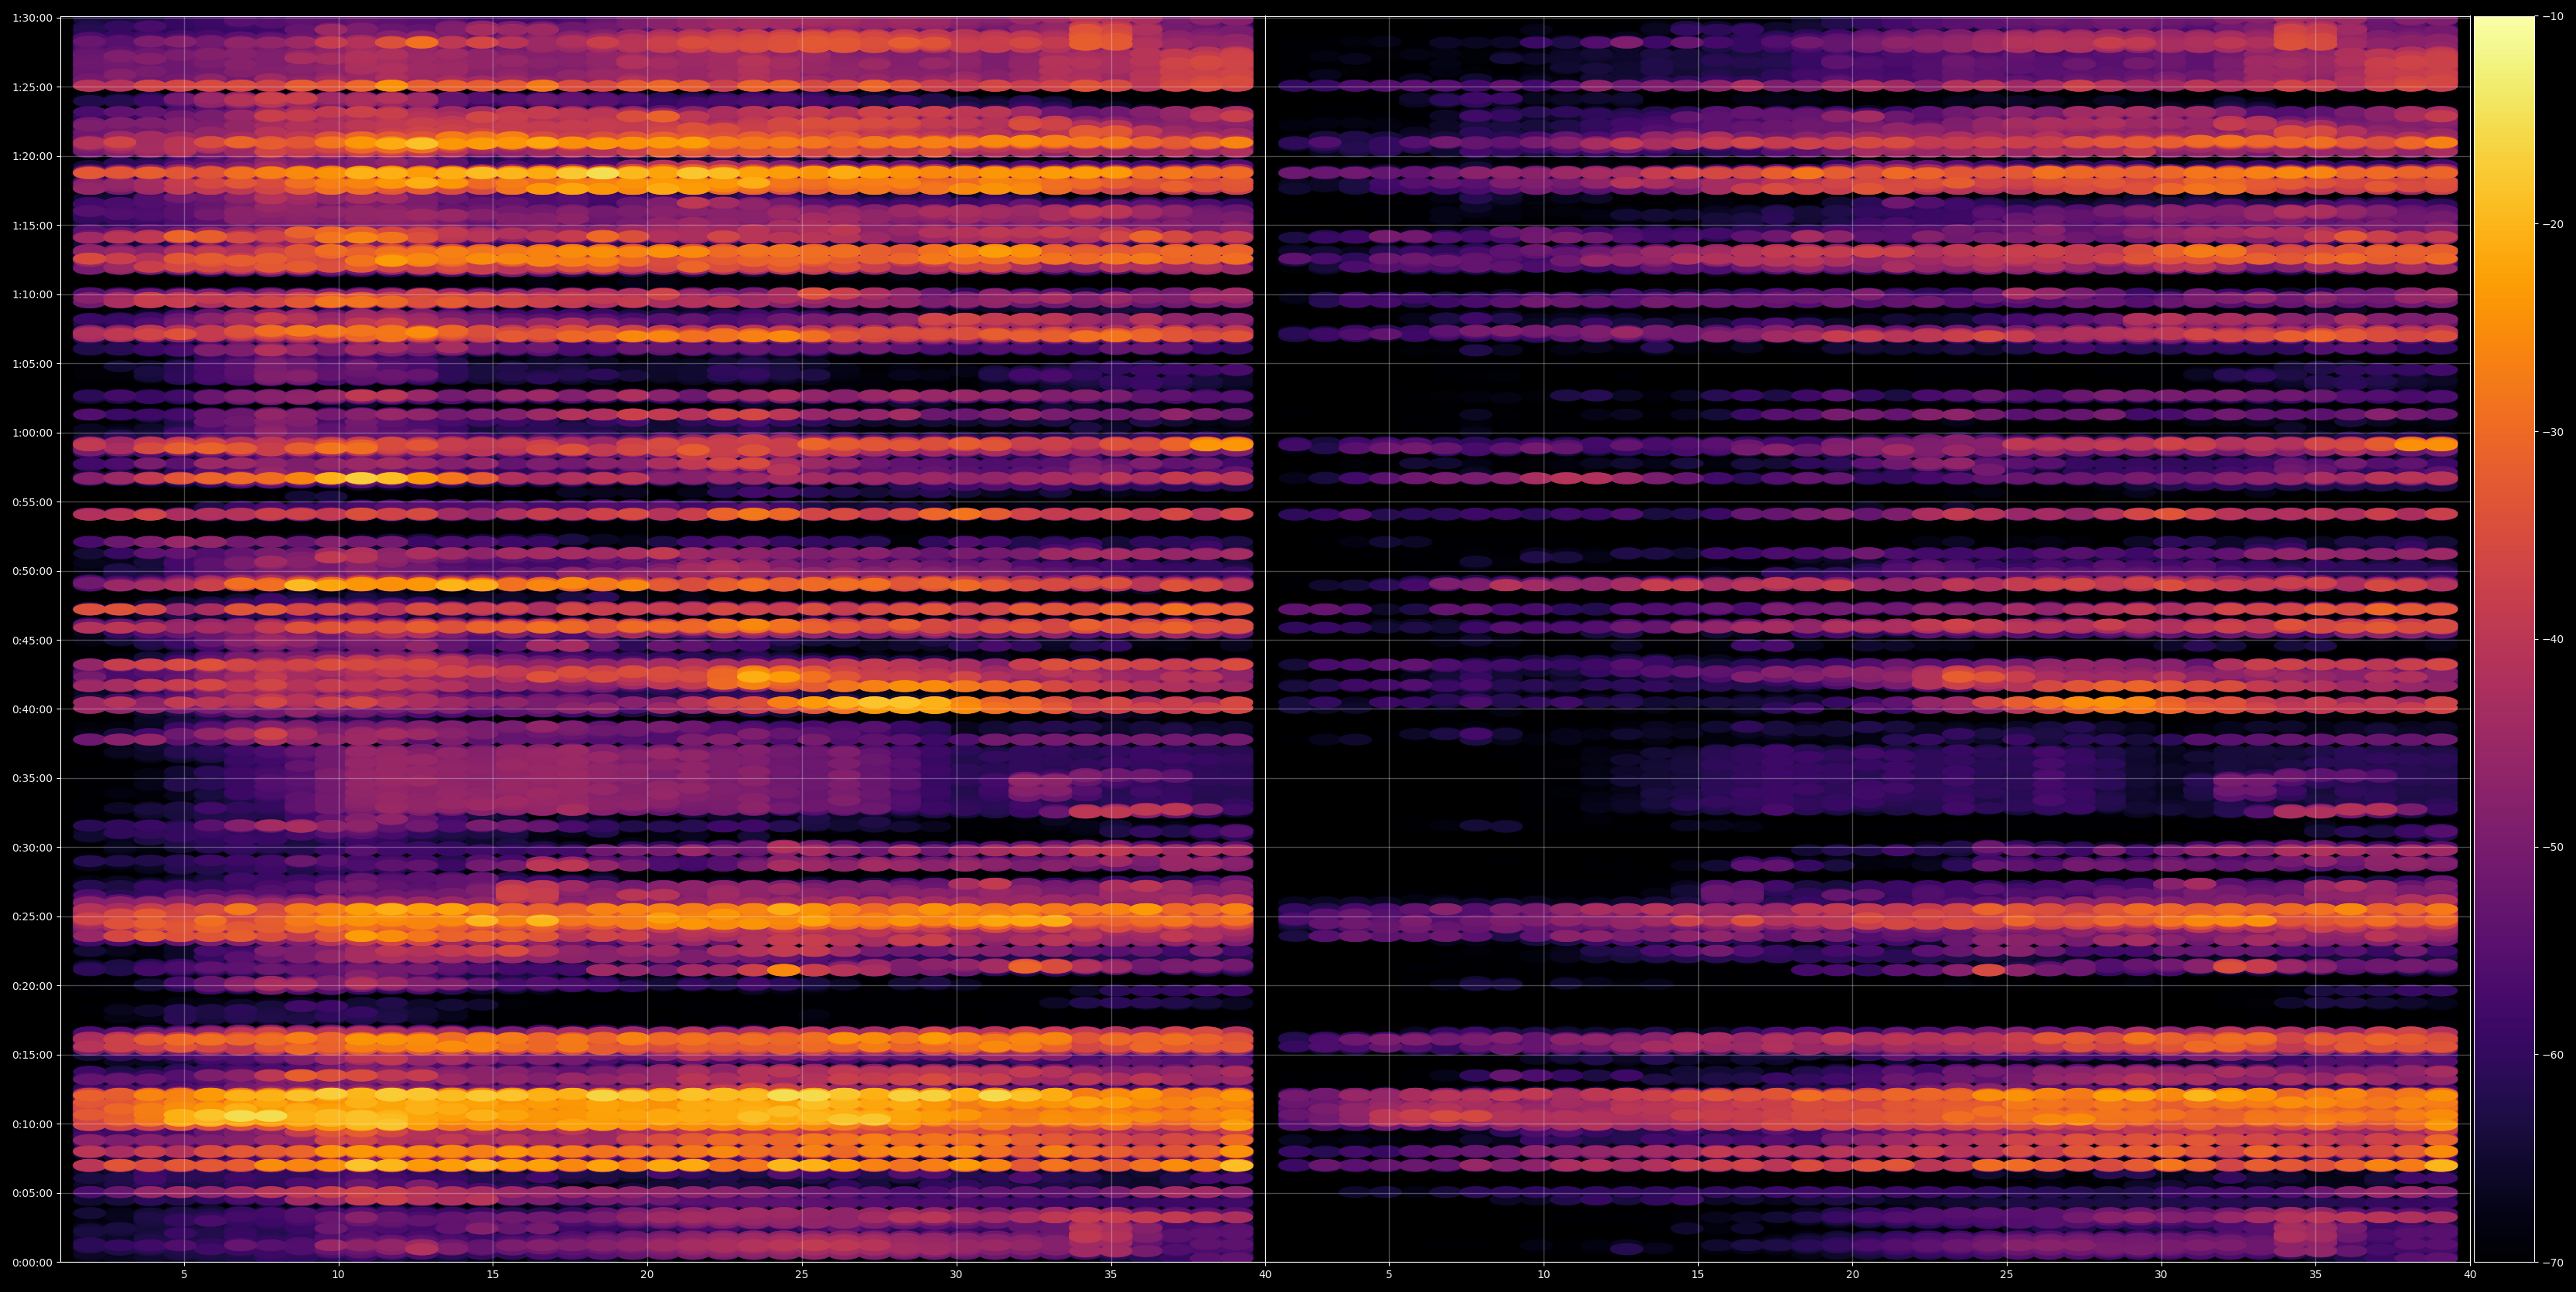This screenshot has width=2576, height=1292.
Task: Choose the 0:50:00 y-axis tick label
Action: click(32, 570)
